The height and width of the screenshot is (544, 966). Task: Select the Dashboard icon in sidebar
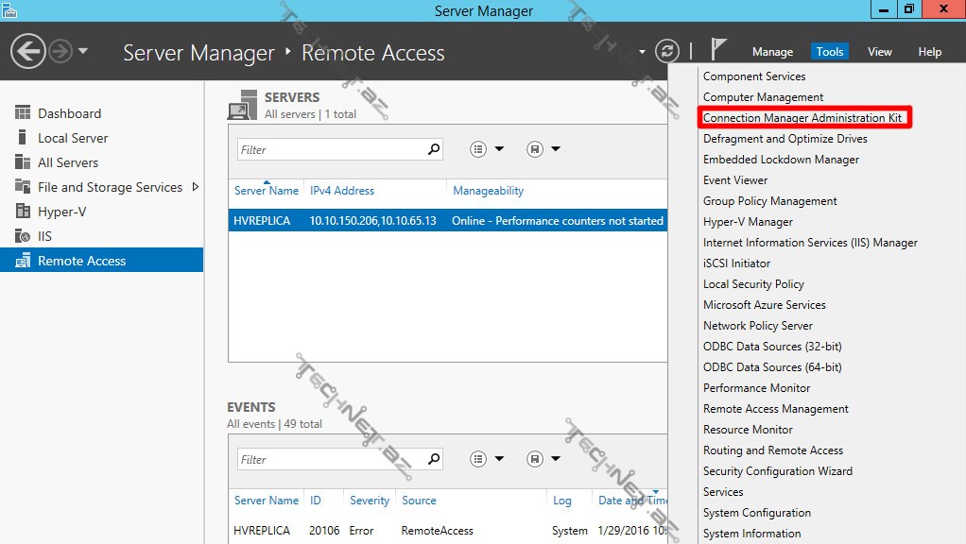pyautogui.click(x=23, y=113)
